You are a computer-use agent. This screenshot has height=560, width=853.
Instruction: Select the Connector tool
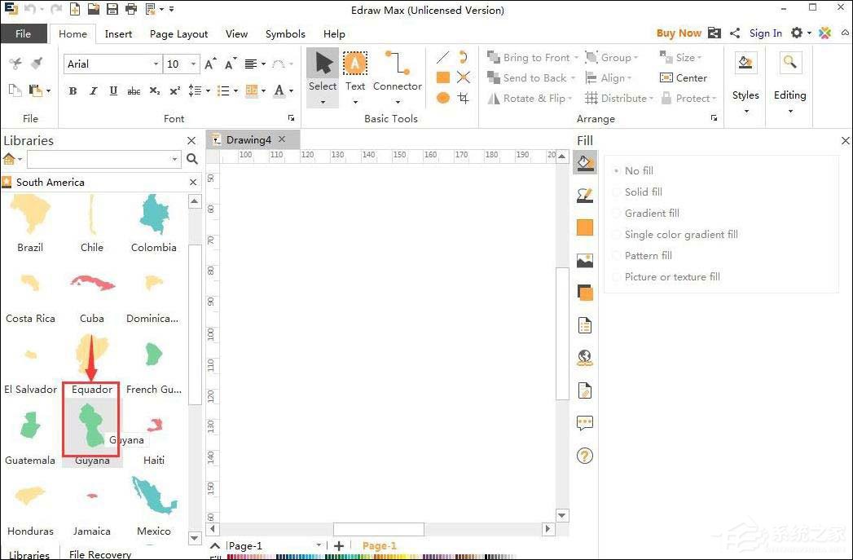coord(397,72)
